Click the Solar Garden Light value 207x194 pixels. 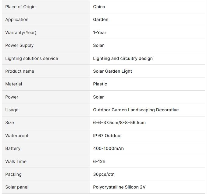pyautogui.click(x=112, y=71)
